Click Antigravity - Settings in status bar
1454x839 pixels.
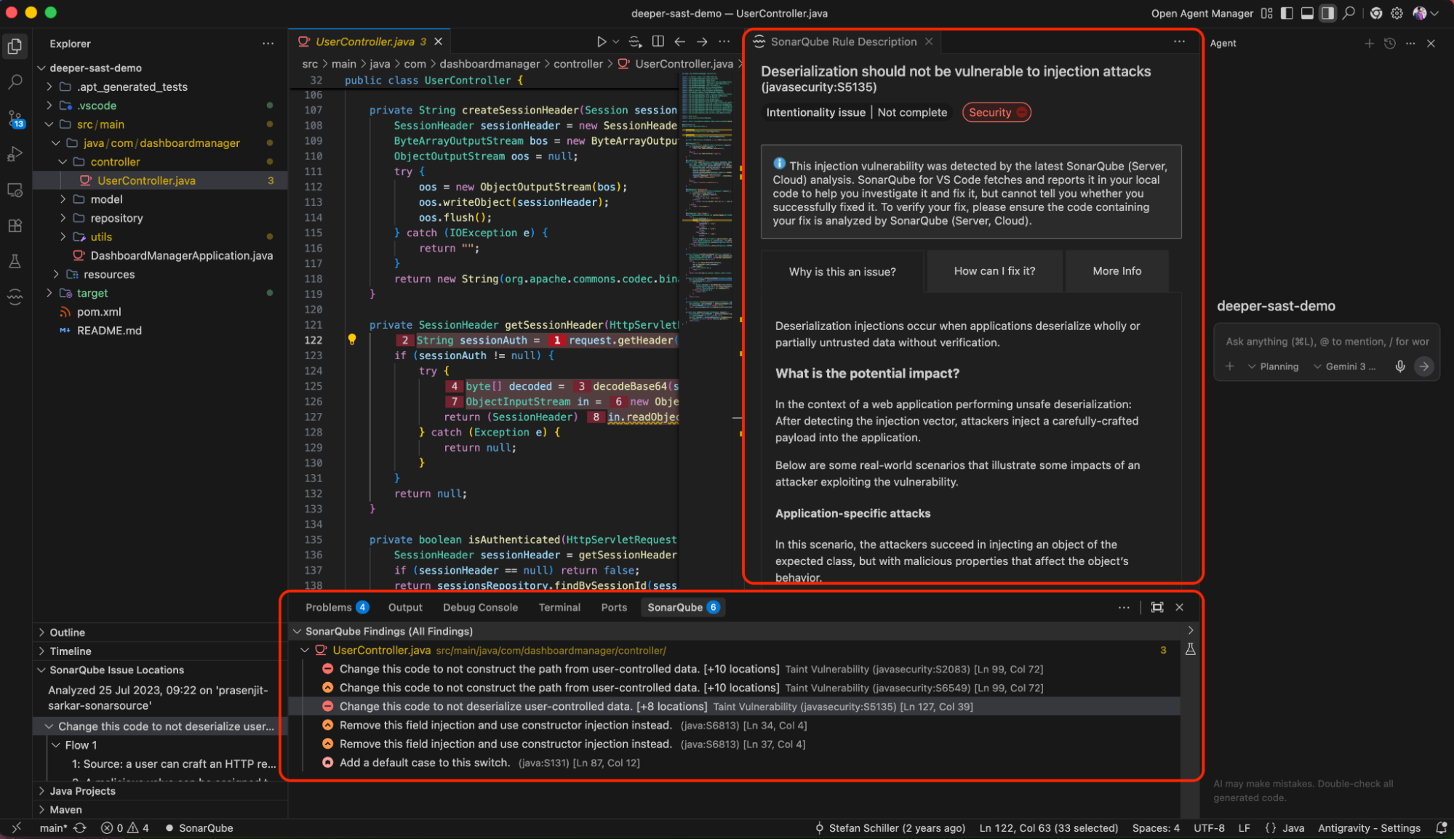[1369, 828]
